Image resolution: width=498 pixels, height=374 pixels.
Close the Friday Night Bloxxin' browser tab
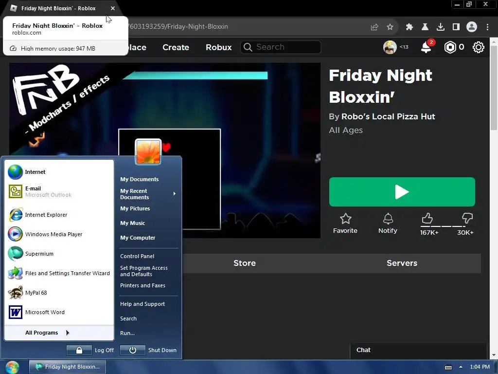pyautogui.click(x=113, y=8)
